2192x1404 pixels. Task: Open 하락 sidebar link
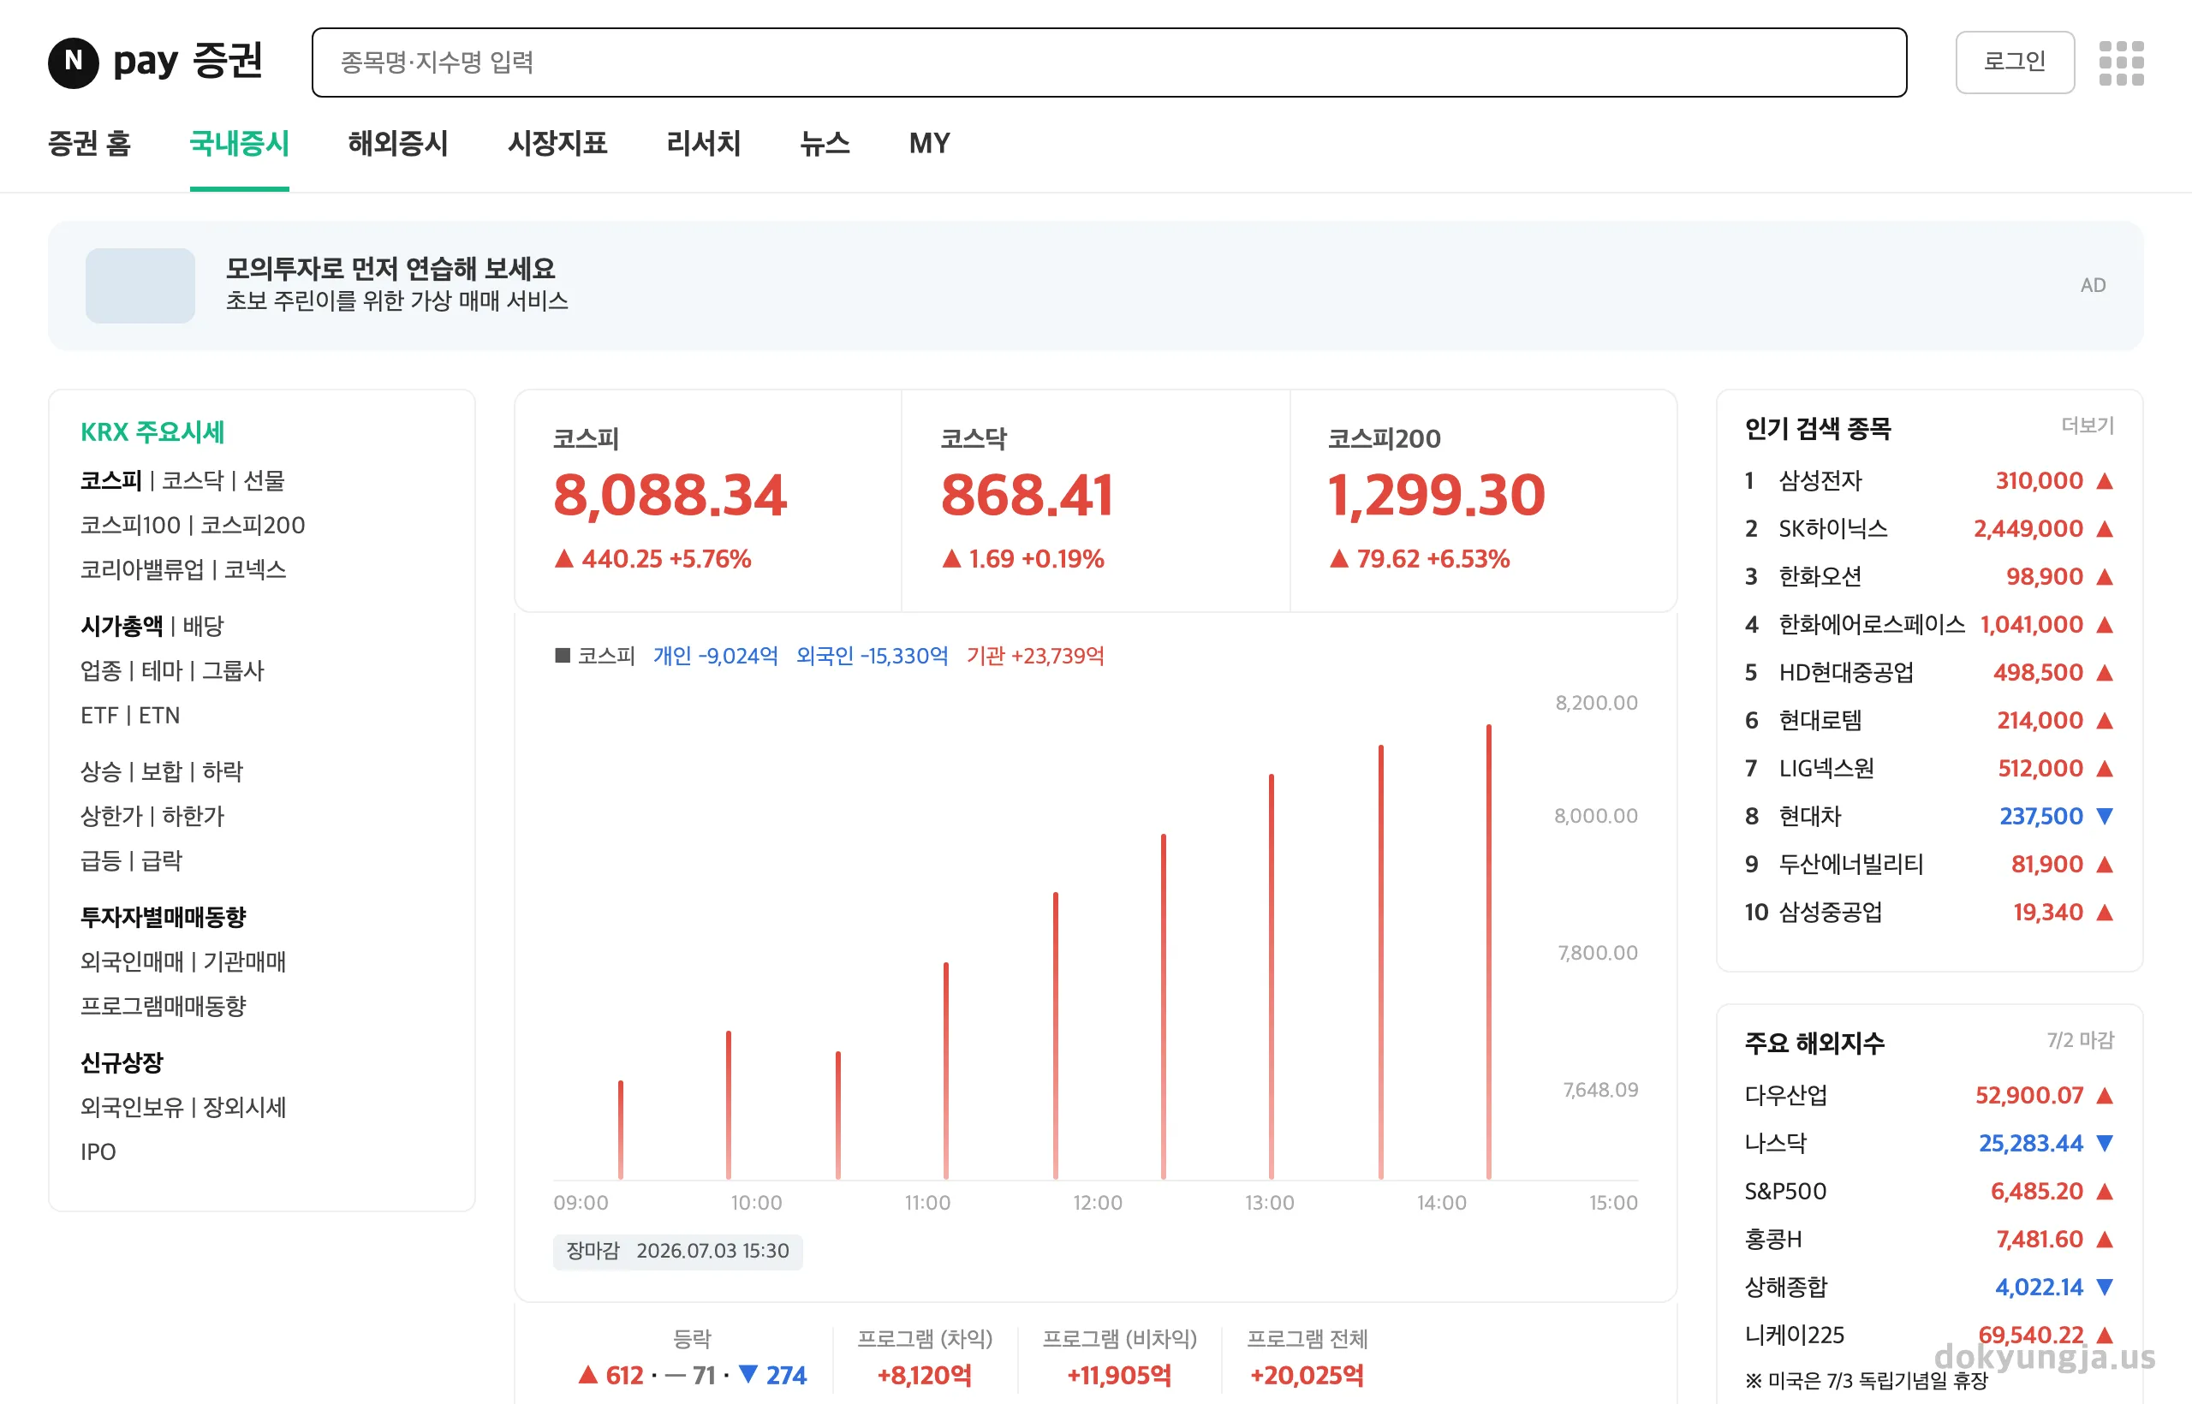[223, 771]
